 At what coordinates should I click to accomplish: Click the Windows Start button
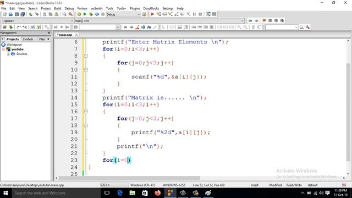point(5,193)
